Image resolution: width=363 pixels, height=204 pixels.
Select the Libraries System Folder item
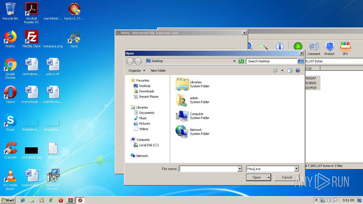pos(193,84)
